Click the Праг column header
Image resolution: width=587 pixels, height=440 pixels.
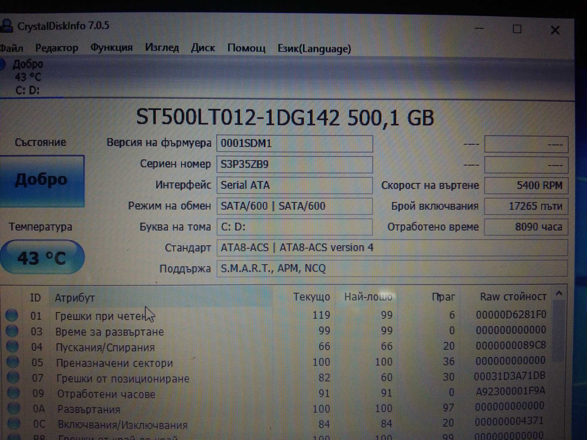443,297
